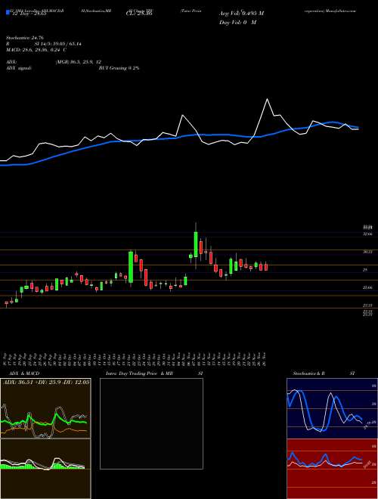Click the 'BUY Growing @ 2%' signal text
The height and width of the screenshot is (499, 378).
pos(119,68)
